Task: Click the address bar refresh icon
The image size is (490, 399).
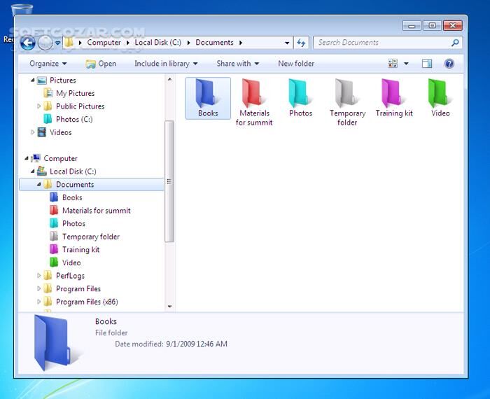Action: point(301,43)
